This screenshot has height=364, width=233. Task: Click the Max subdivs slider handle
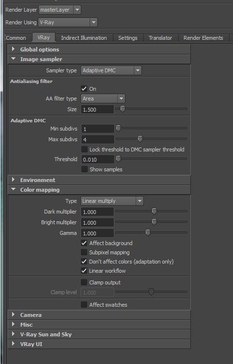[x=140, y=139]
